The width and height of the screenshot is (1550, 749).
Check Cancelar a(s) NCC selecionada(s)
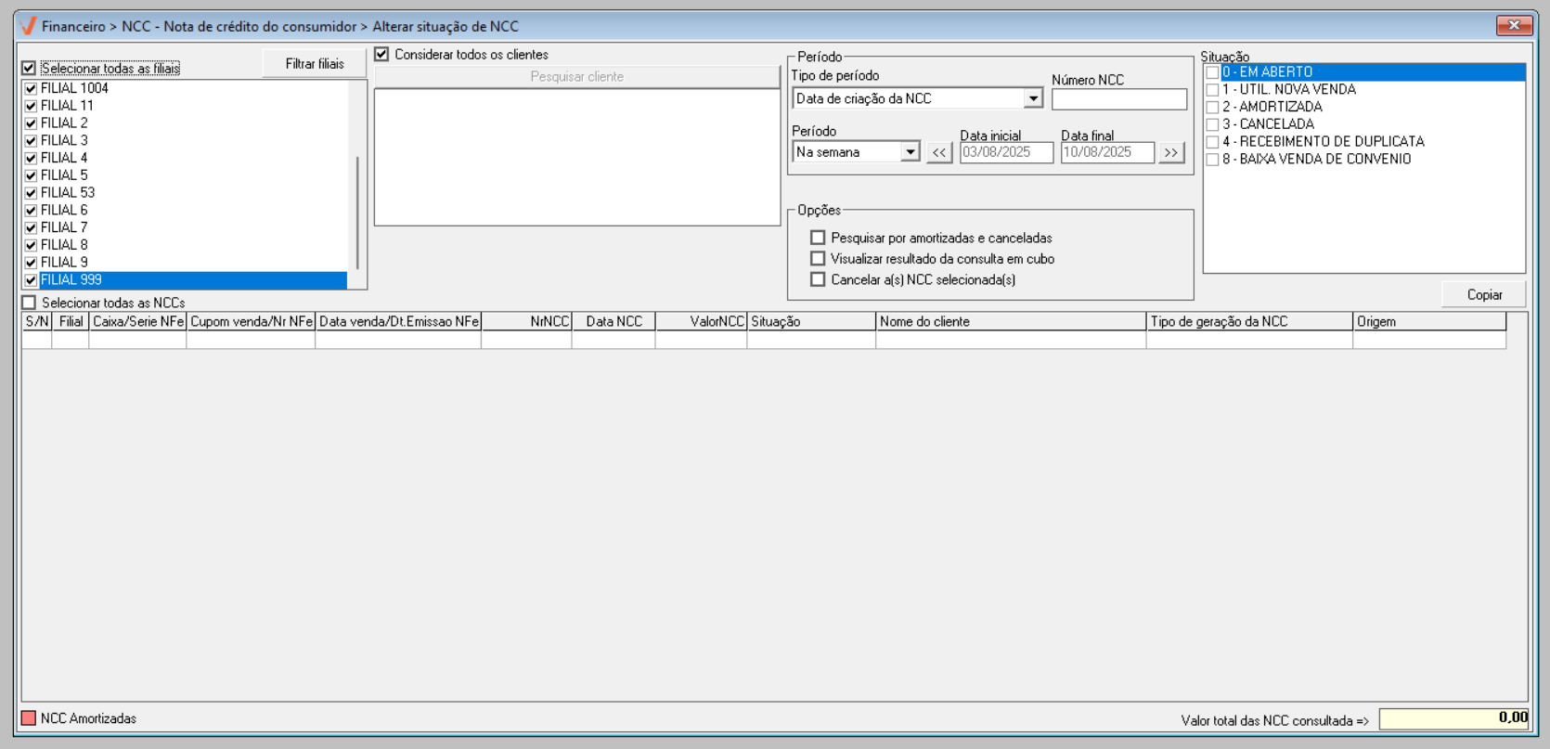(818, 279)
